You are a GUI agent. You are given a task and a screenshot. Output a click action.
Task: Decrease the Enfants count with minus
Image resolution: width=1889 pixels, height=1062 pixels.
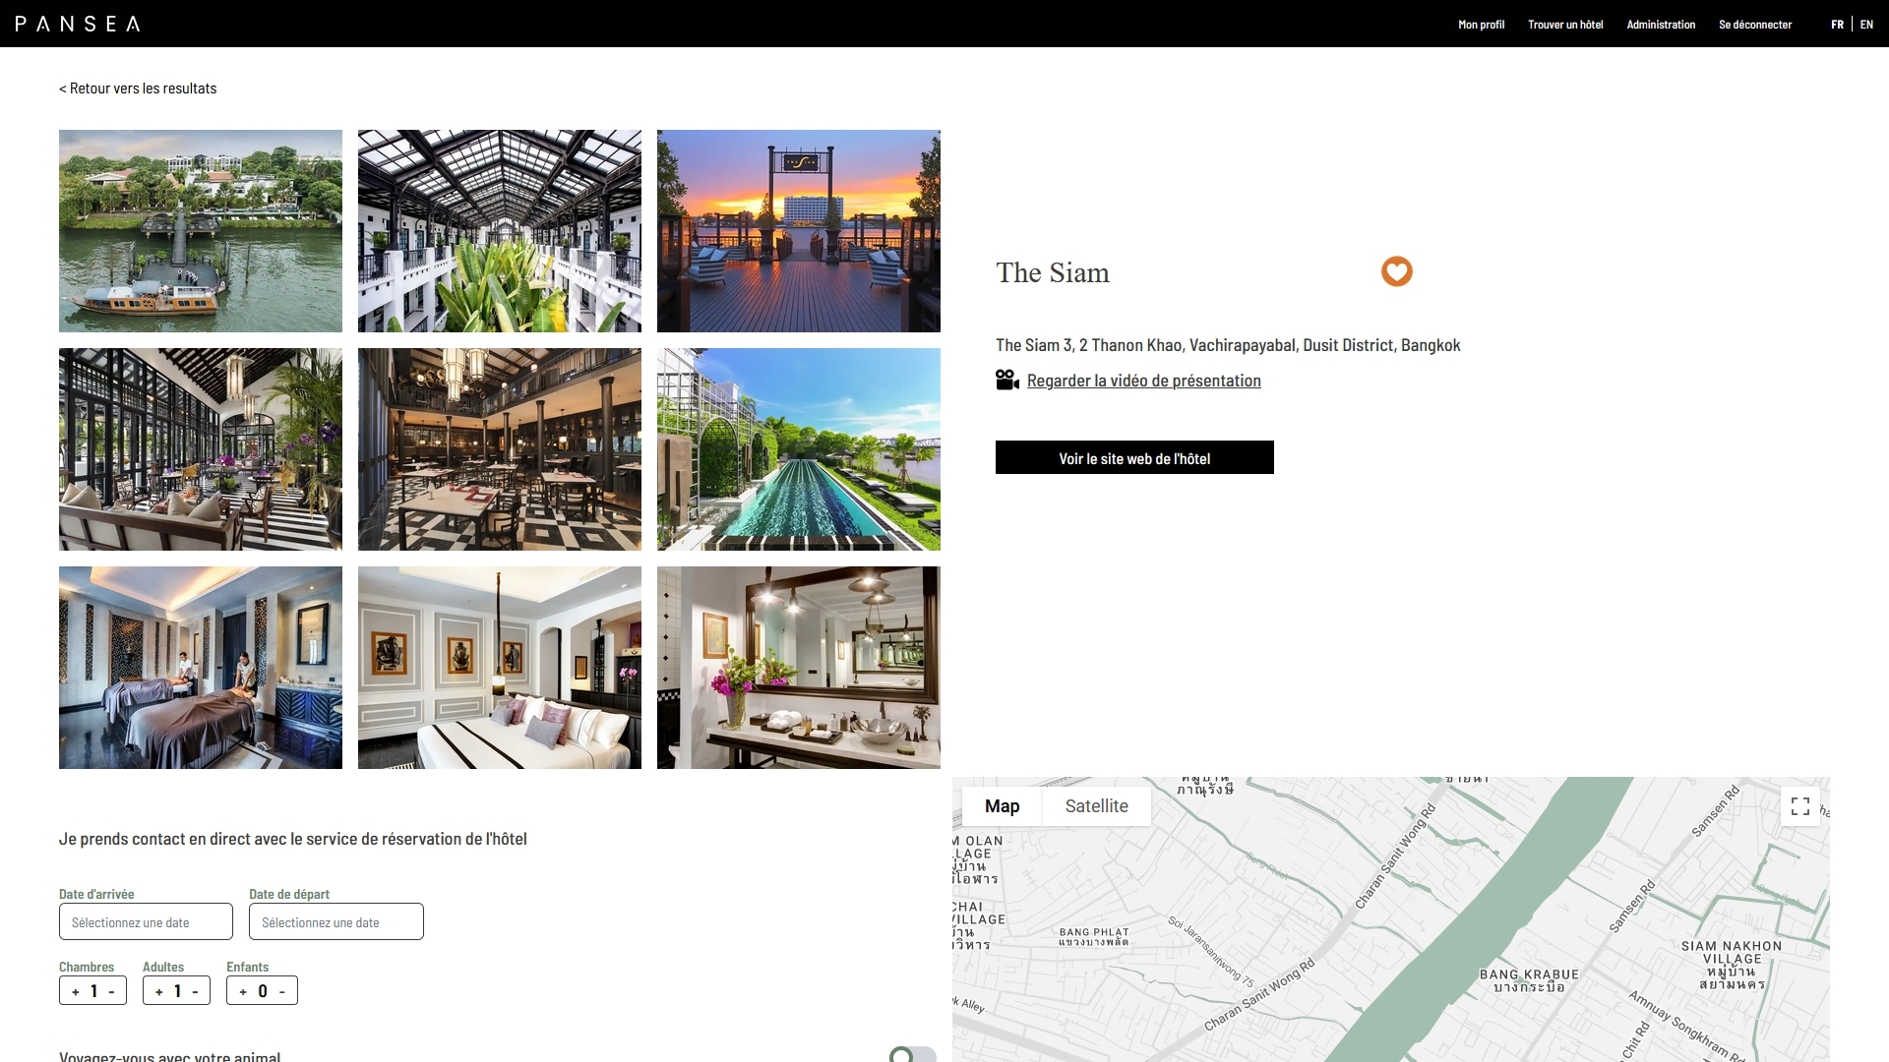tap(282, 991)
